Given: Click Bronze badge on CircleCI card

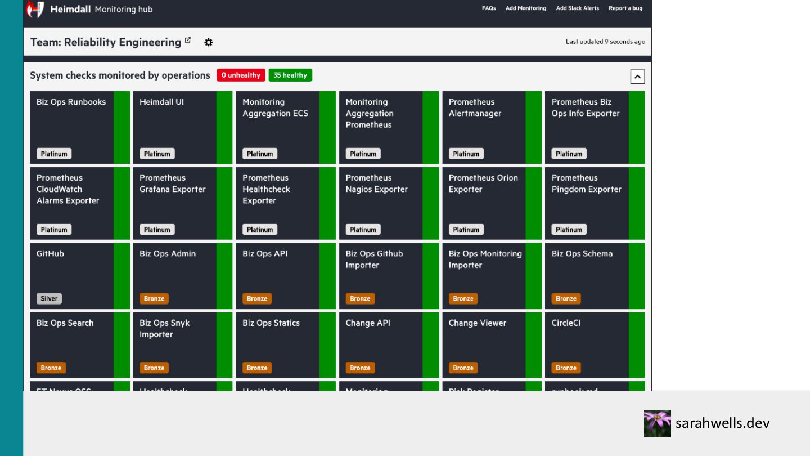Looking at the screenshot, I should point(566,368).
